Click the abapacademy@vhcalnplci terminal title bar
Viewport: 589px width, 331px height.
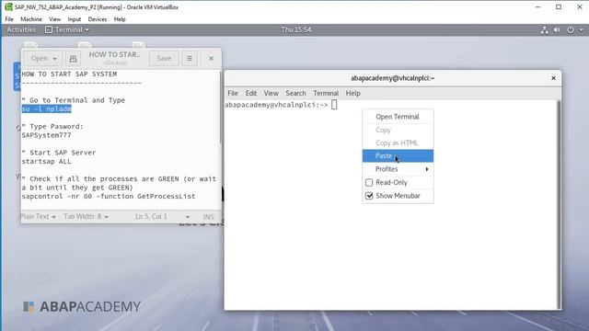(393, 78)
